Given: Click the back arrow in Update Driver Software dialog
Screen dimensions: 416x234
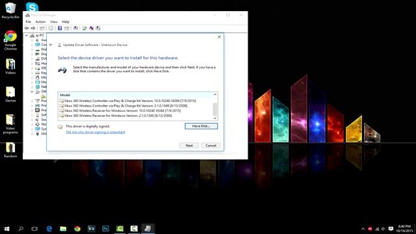Looking at the screenshot, I should [x=51, y=45].
